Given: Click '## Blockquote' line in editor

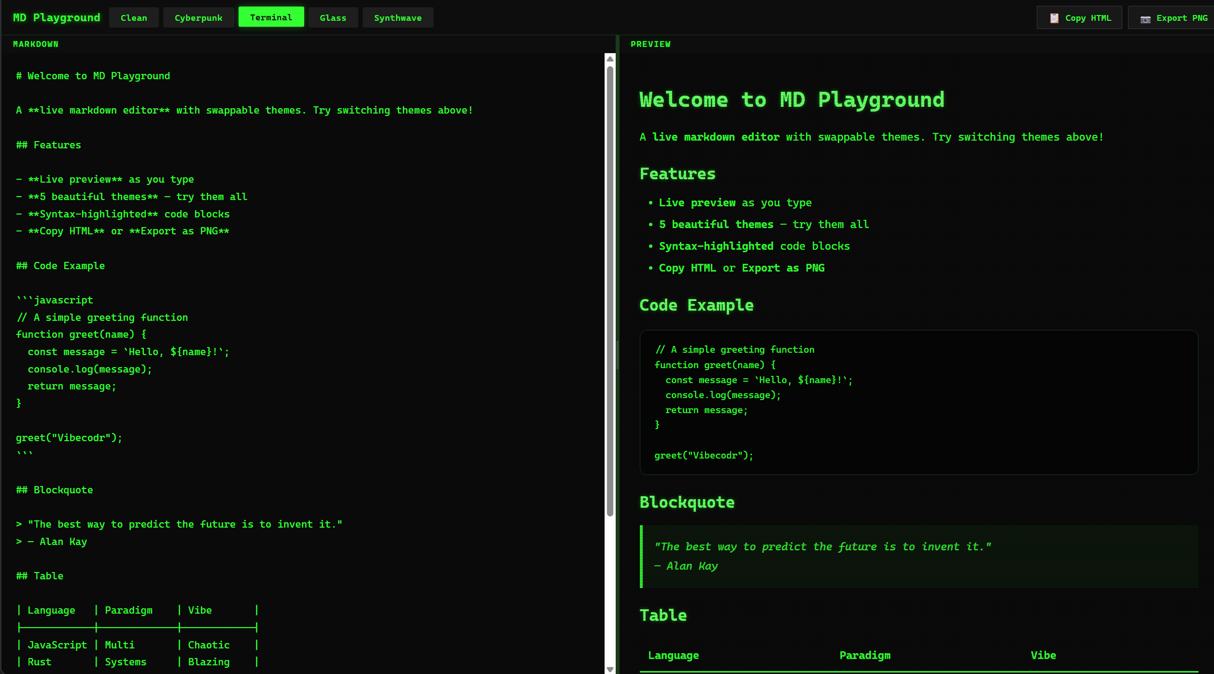Looking at the screenshot, I should (x=54, y=490).
